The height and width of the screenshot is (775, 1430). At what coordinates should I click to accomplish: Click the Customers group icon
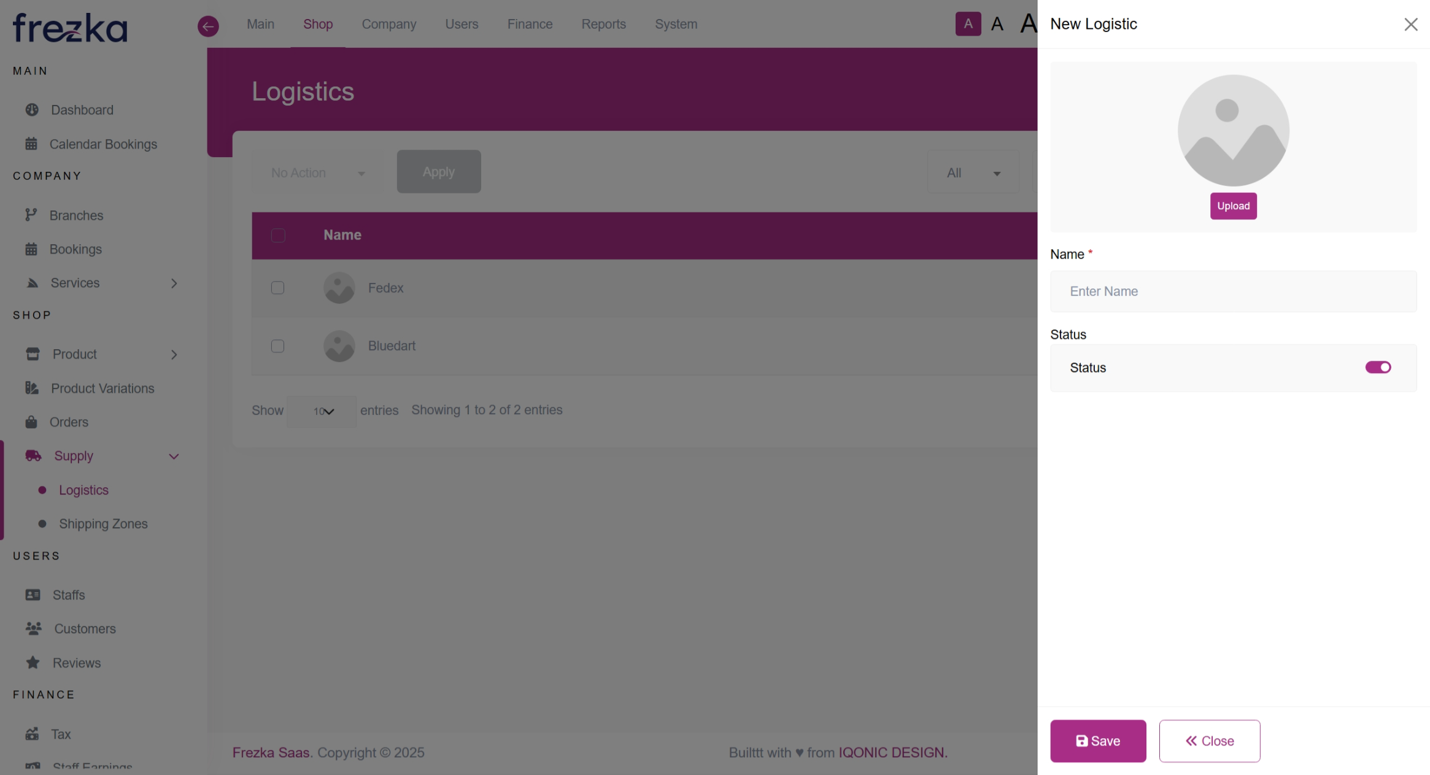33,628
